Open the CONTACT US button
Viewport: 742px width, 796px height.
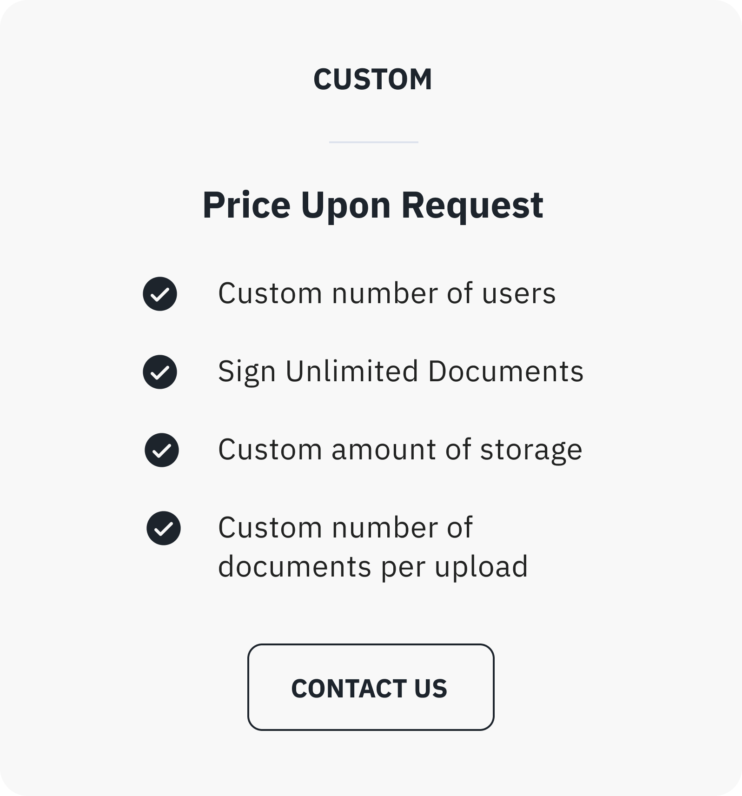(371, 687)
